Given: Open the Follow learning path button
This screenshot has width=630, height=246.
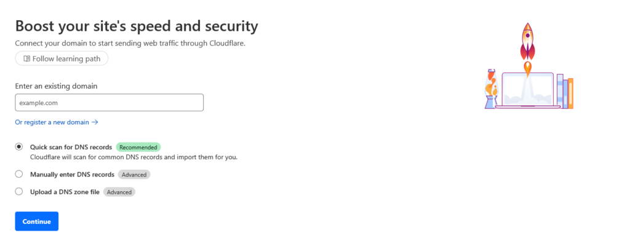Looking at the screenshot, I should (x=62, y=58).
